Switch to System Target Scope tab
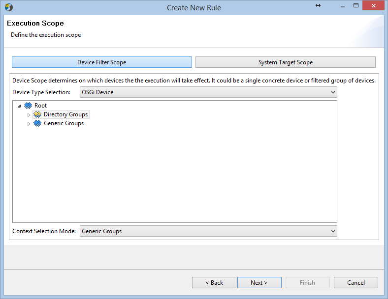The height and width of the screenshot is (299, 388). (285, 62)
